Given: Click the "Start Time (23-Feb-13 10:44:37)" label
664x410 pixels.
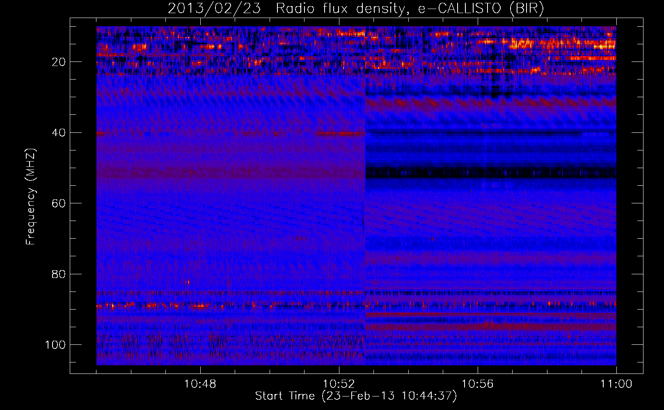Looking at the screenshot, I should click(x=356, y=396).
